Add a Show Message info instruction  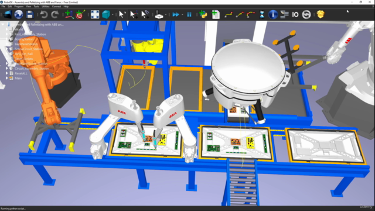[x=273, y=15]
